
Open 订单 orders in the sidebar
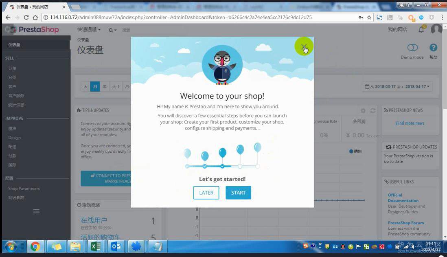click(x=12, y=68)
